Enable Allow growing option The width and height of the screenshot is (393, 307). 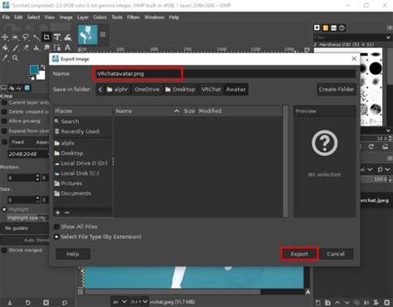(x=4, y=121)
